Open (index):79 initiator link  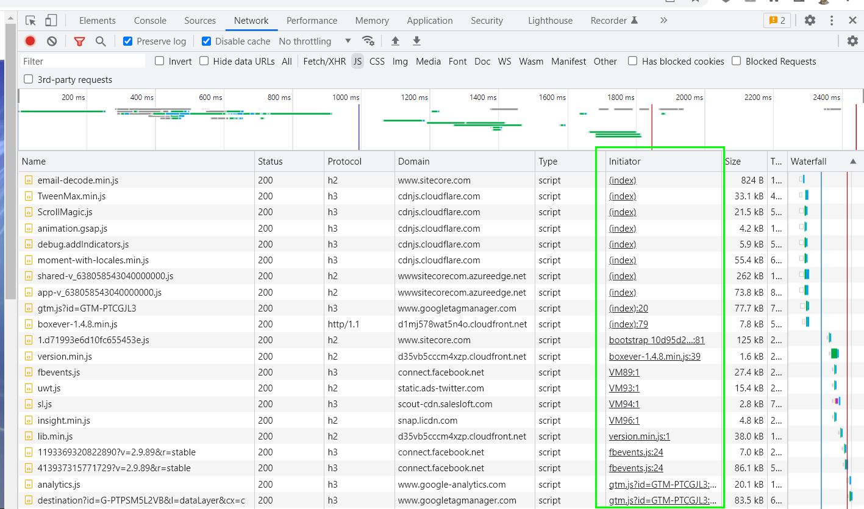[628, 324]
